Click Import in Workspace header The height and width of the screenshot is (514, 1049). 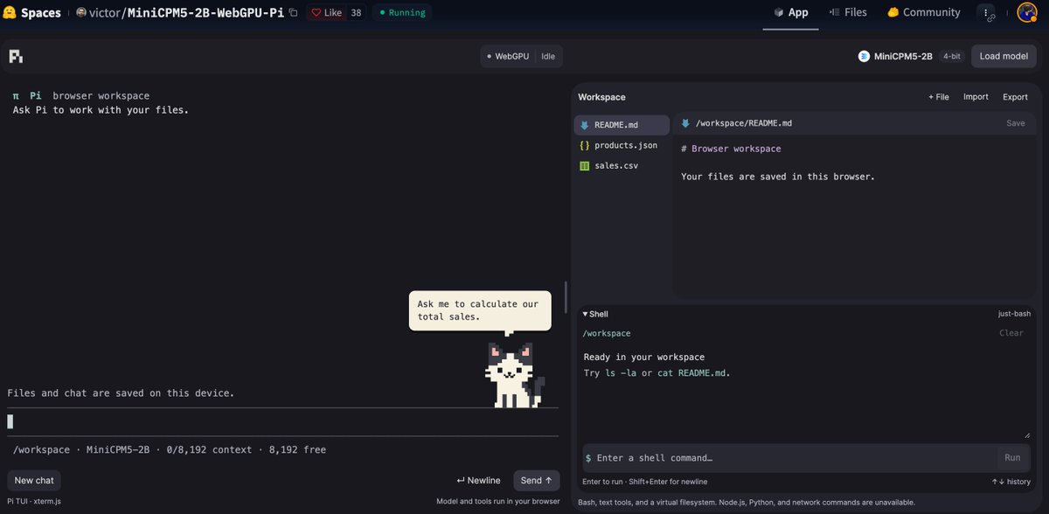pyautogui.click(x=976, y=97)
